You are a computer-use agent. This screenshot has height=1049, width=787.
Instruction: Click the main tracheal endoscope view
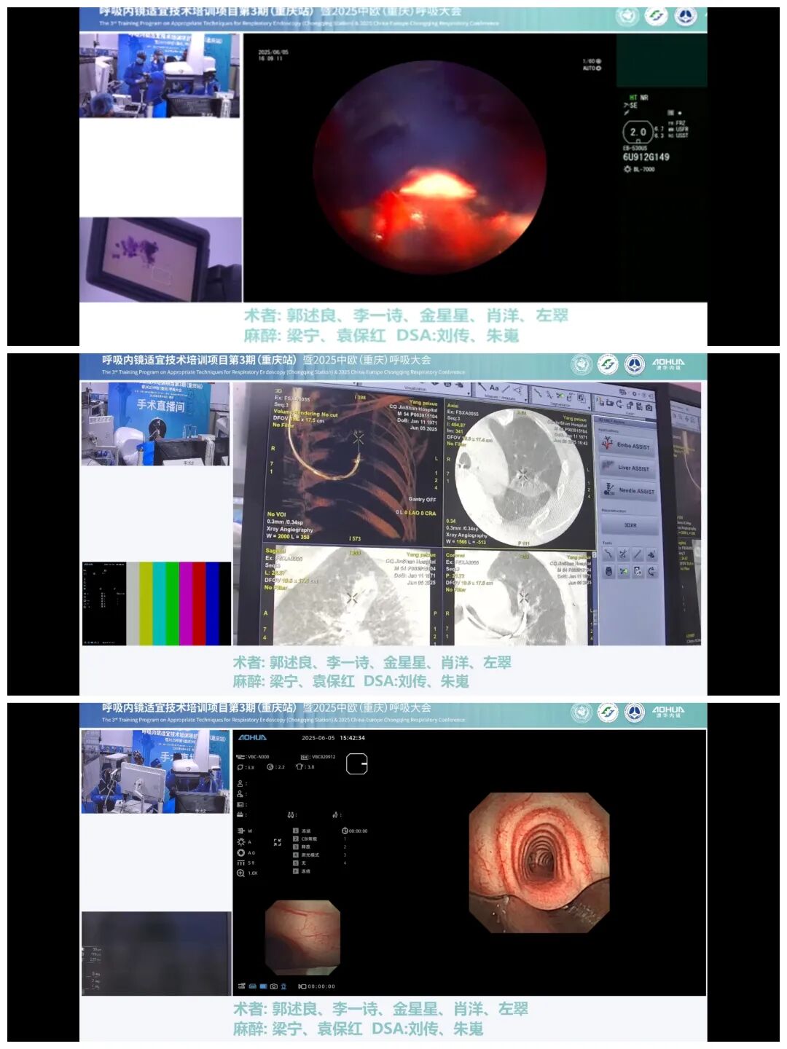click(x=539, y=863)
